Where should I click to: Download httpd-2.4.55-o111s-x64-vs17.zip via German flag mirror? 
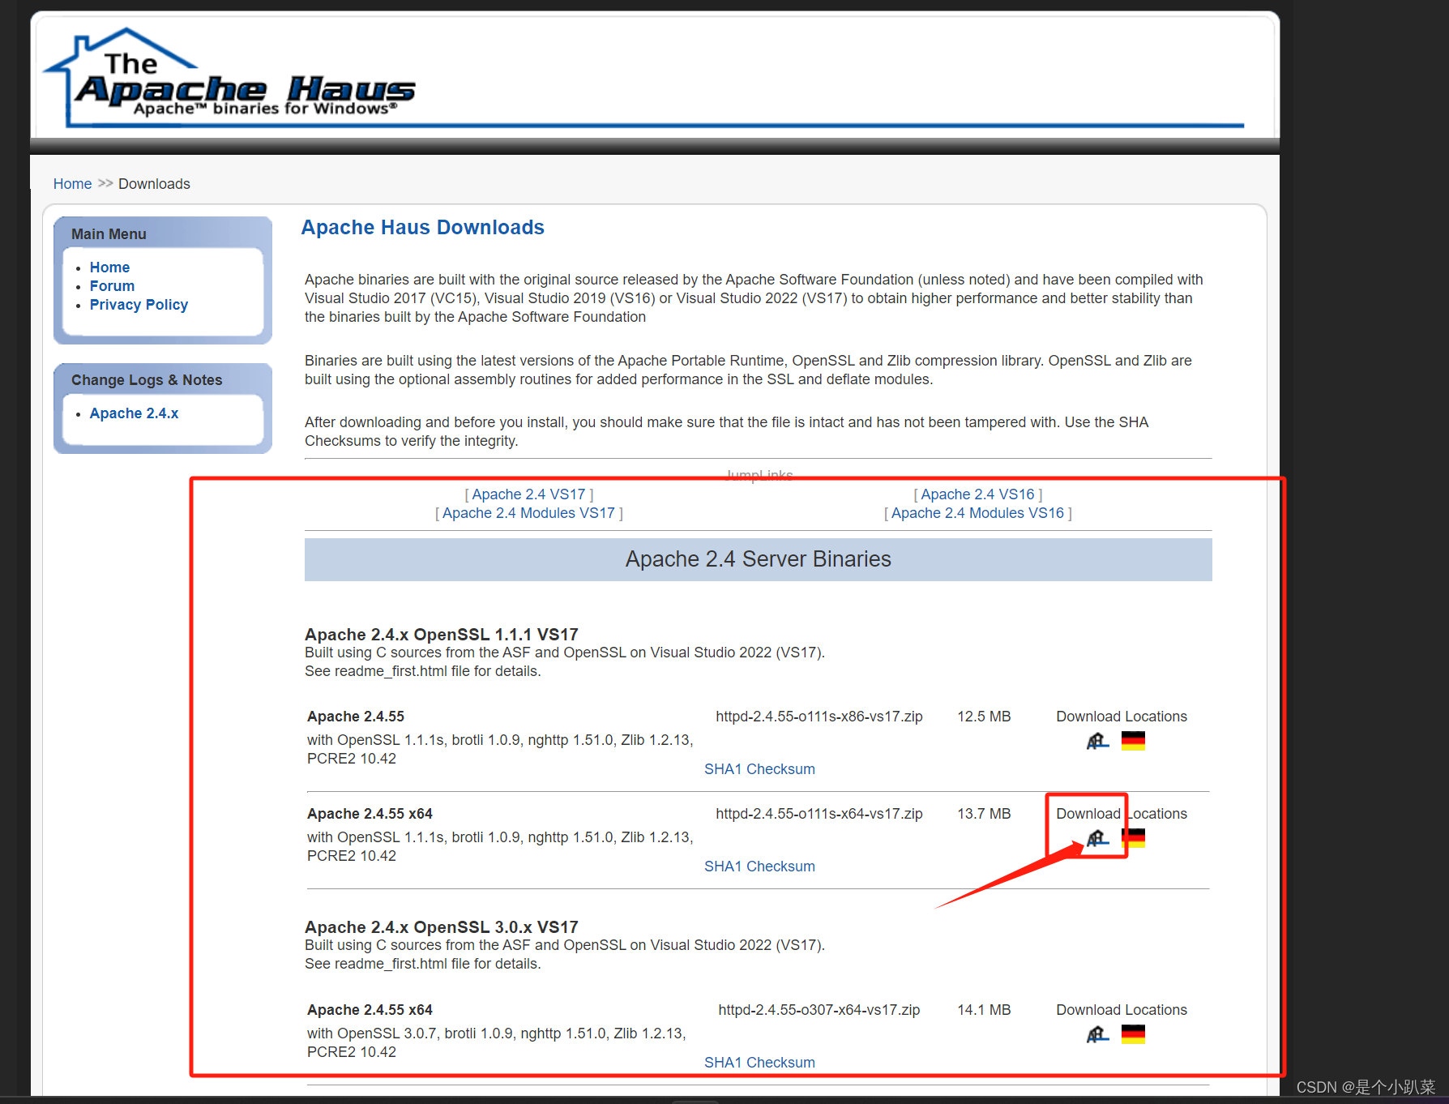1133,838
